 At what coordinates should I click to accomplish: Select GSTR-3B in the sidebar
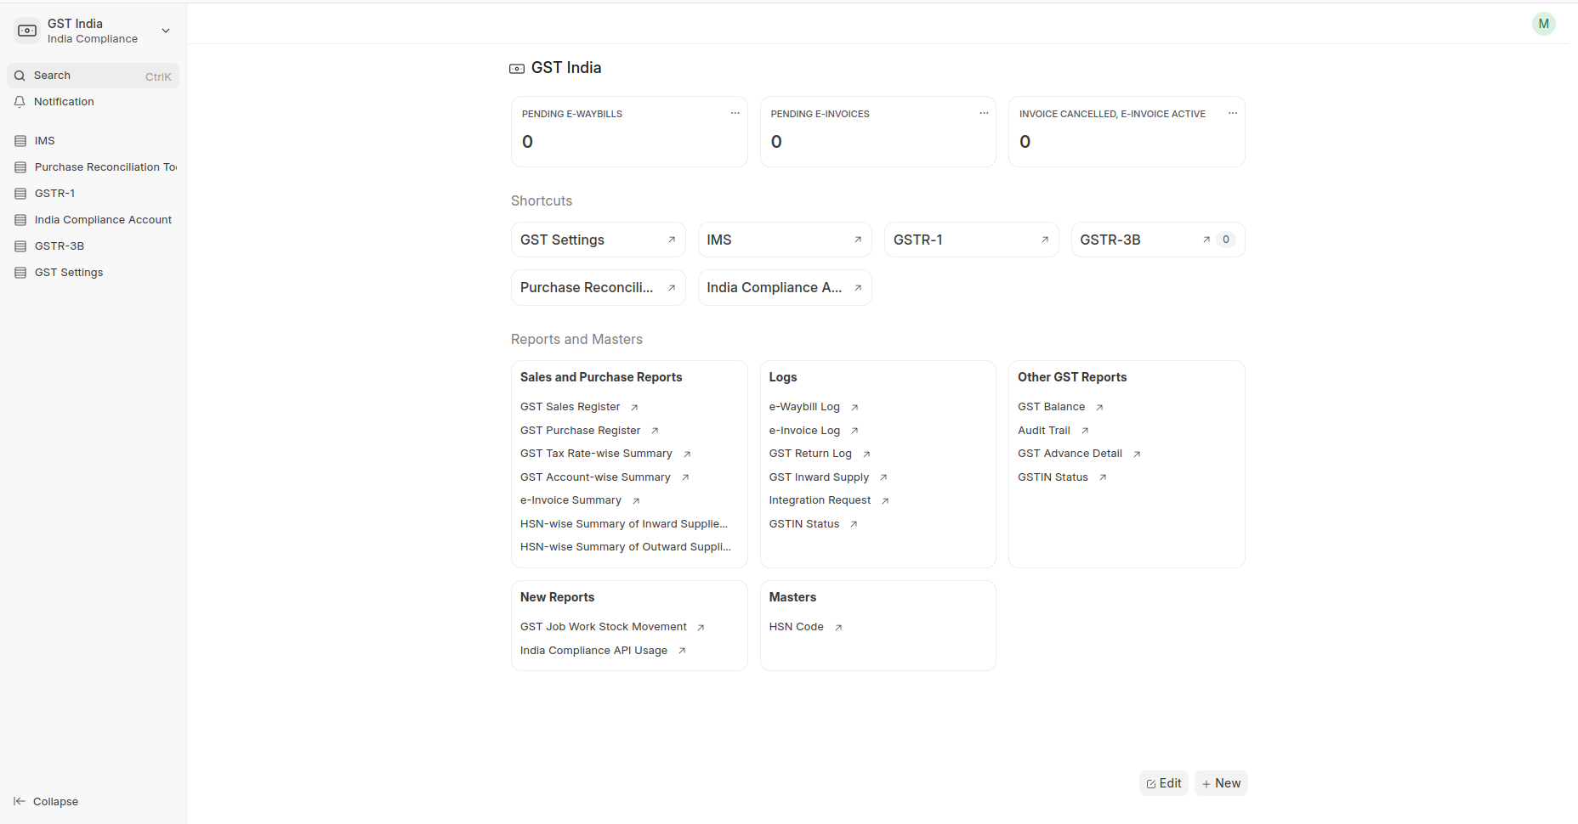(60, 246)
